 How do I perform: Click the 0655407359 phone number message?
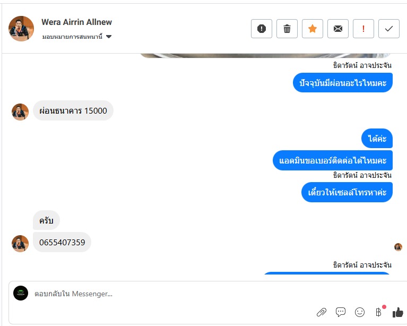[x=62, y=242]
